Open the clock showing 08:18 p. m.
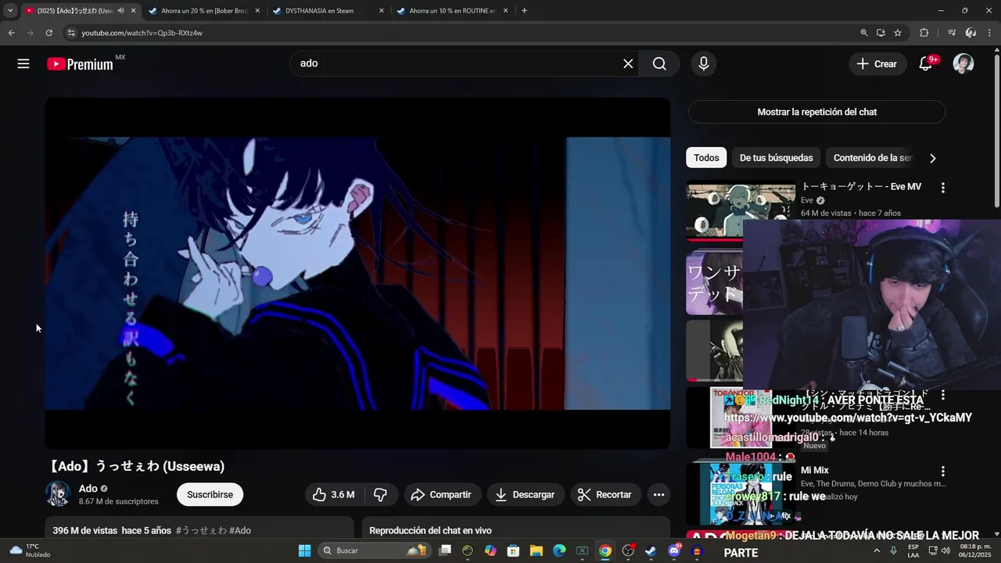The height and width of the screenshot is (563, 1001). pyautogui.click(x=975, y=550)
